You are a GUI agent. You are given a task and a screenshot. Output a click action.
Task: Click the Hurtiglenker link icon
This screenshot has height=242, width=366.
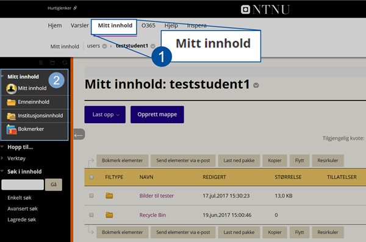click(x=75, y=8)
